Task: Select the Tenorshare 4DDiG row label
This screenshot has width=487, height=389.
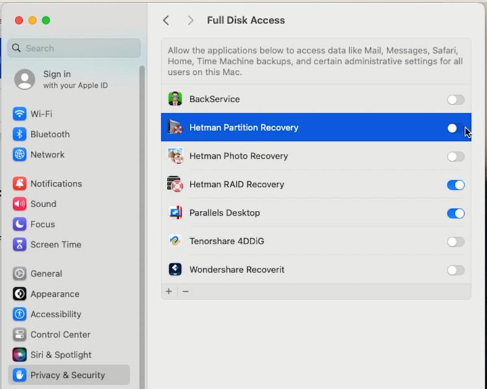Action: point(227,241)
